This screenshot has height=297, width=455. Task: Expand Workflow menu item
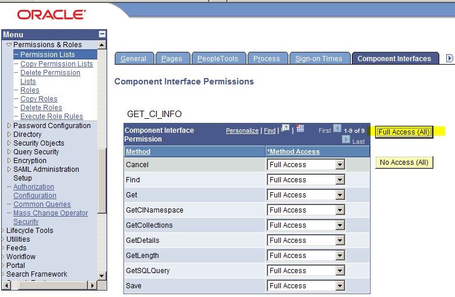[21, 256]
